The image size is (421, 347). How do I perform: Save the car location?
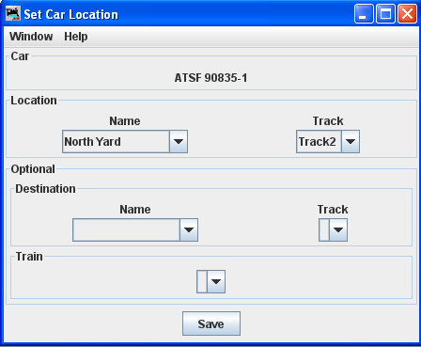[211, 323]
